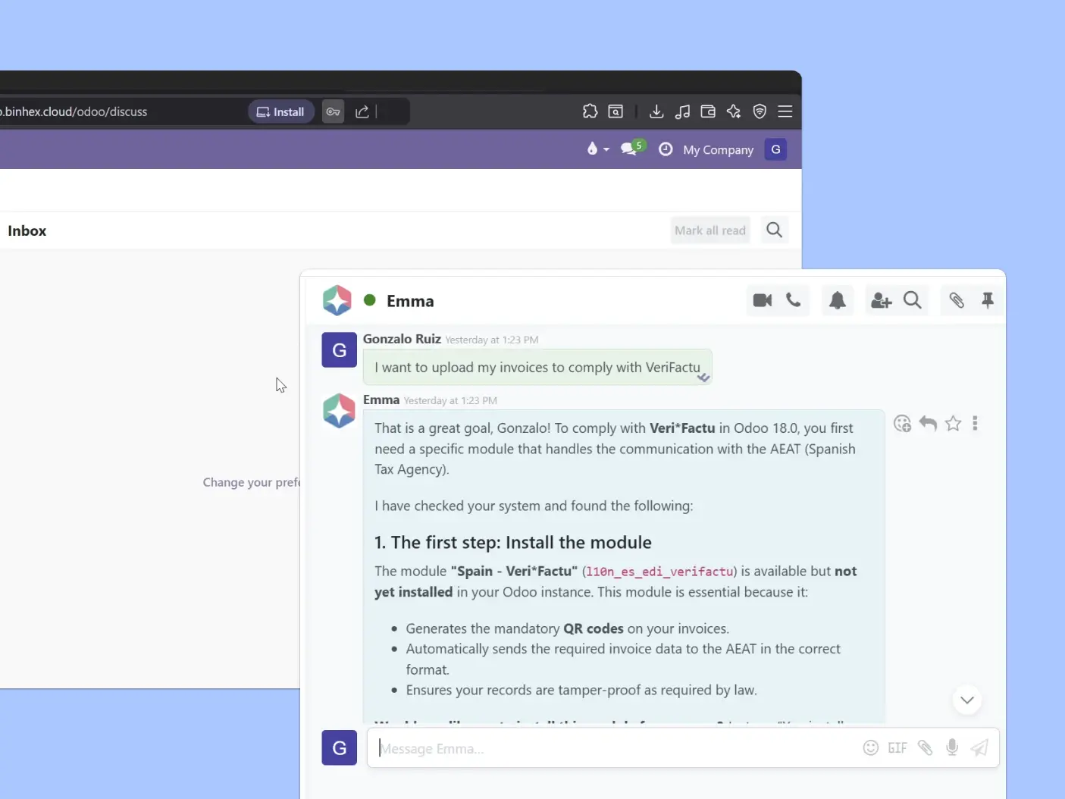Click the Gonzalo Ruiz author name
Viewport: 1065px width, 799px height.
[402, 339]
